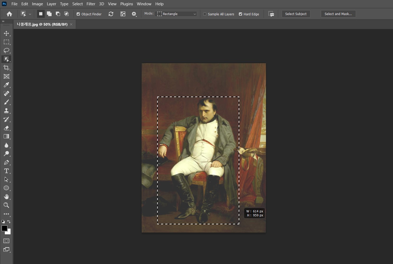Select the Path Selection tool
This screenshot has height=264, width=393.
[x=6, y=179]
